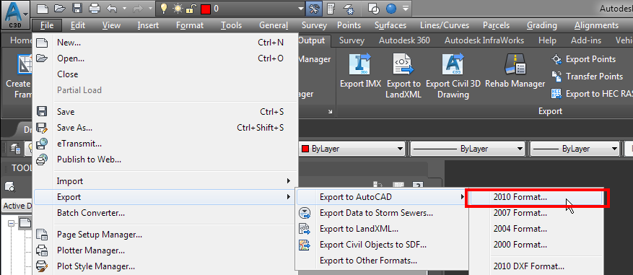The height and width of the screenshot is (275, 633).
Task: Open the Tools menu
Action: point(231,25)
